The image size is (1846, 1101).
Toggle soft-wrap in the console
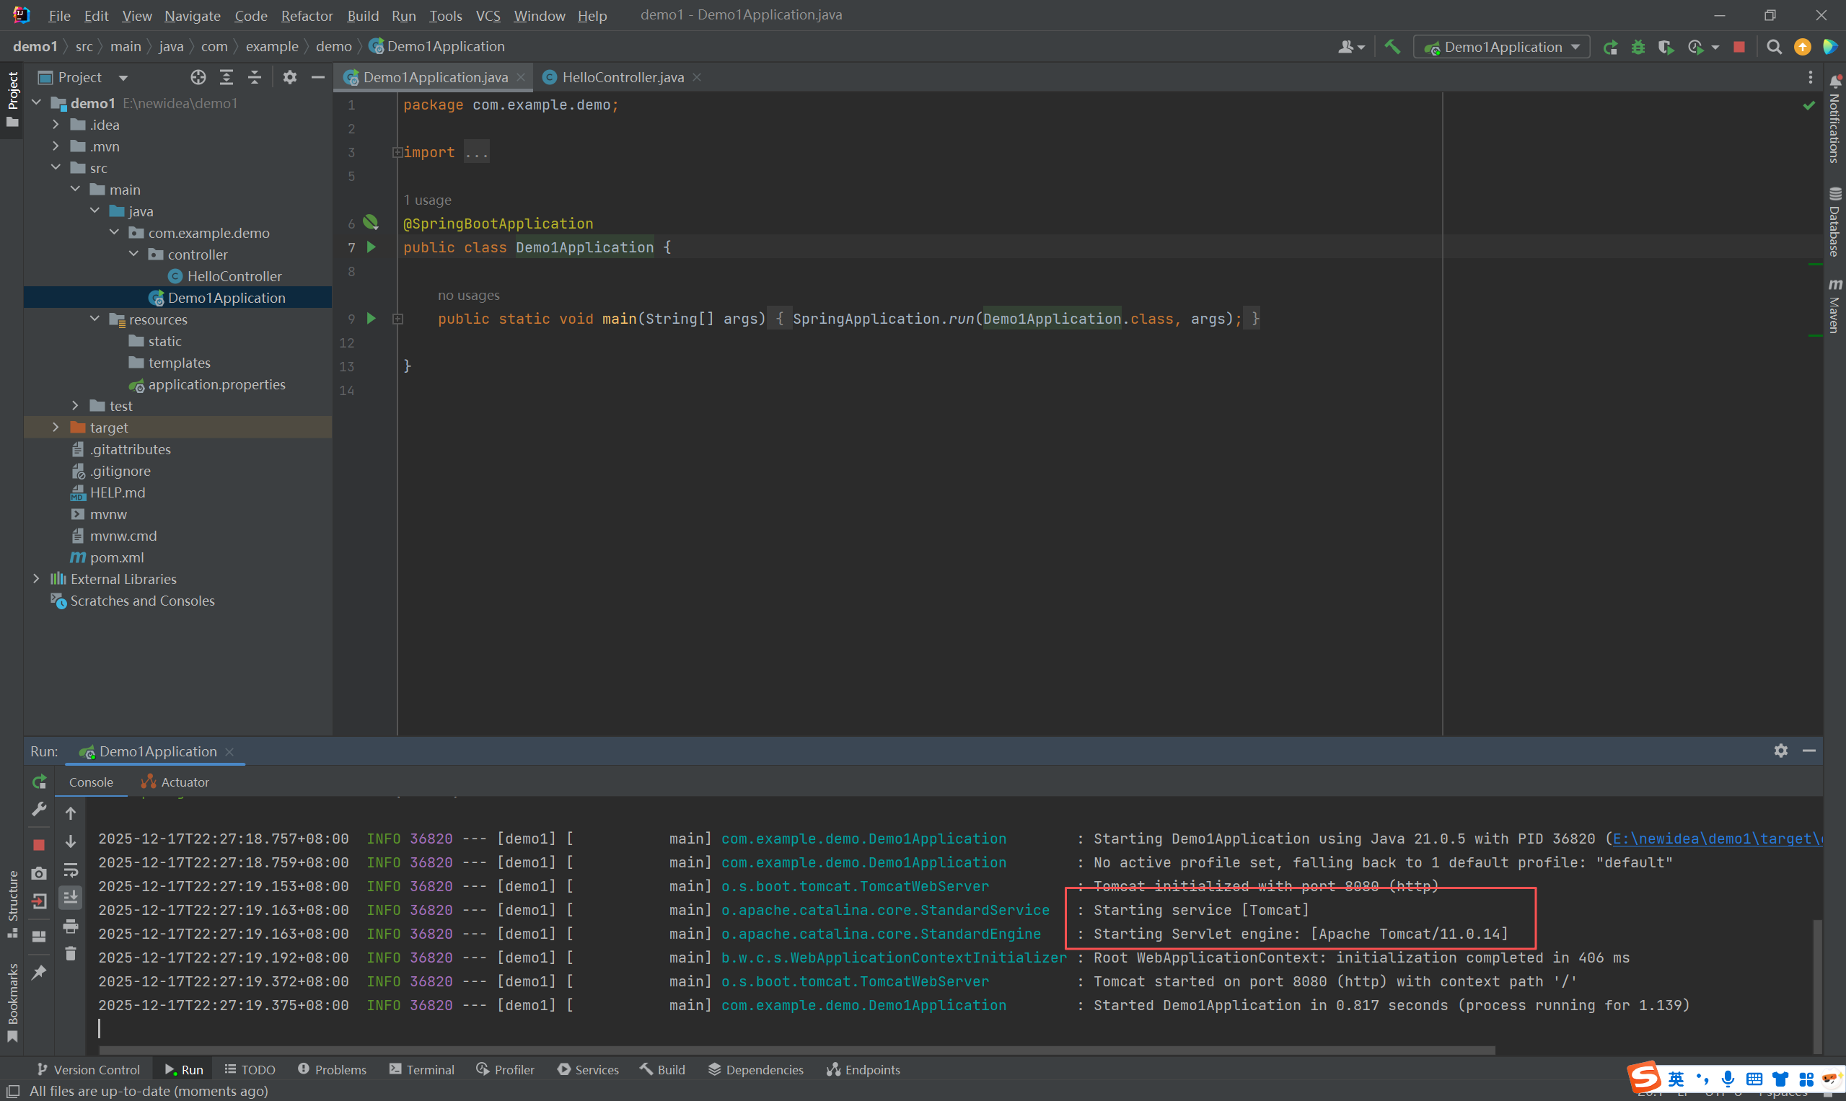[71, 870]
